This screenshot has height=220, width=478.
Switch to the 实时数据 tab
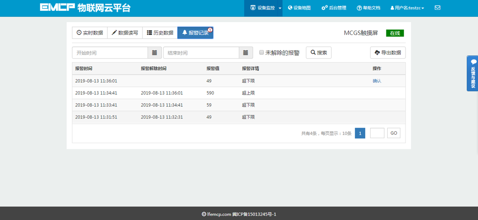pyautogui.click(x=90, y=33)
